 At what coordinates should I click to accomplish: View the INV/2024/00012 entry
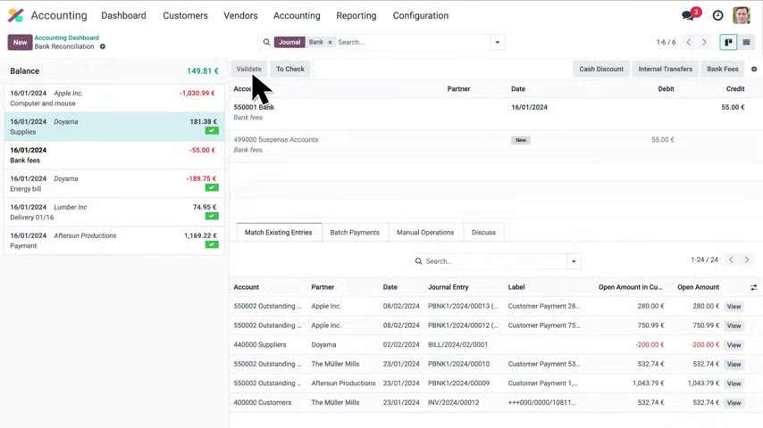(734, 403)
